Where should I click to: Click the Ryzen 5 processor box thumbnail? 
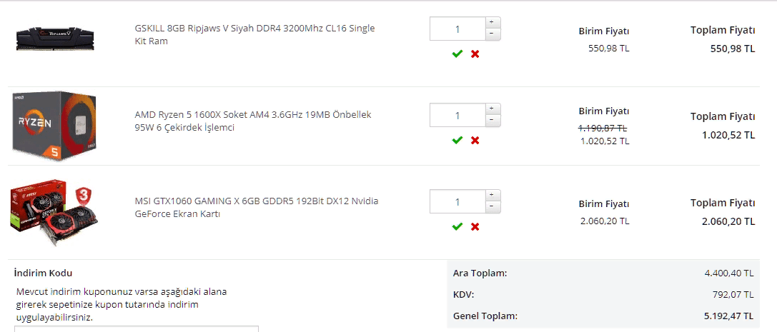[56, 126]
